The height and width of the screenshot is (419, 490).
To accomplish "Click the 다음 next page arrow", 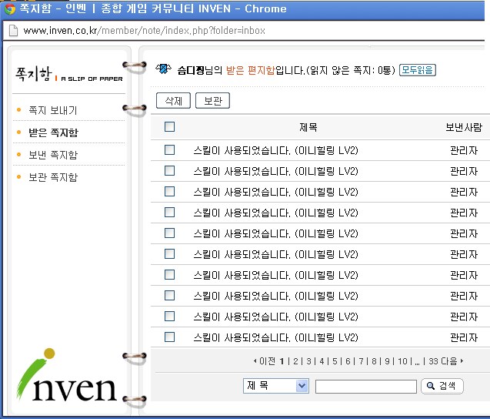I will tap(462, 361).
